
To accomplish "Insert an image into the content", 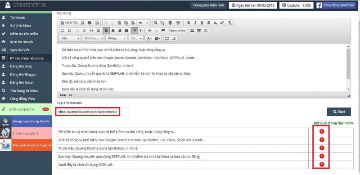I will click(192, 31).
